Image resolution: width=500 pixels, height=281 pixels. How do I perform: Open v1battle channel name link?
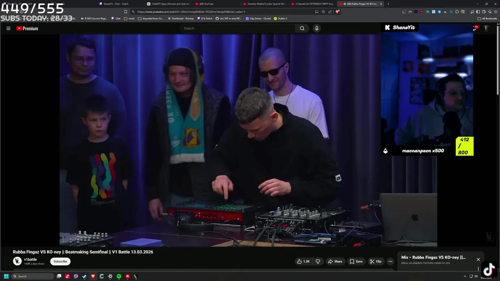click(x=30, y=260)
